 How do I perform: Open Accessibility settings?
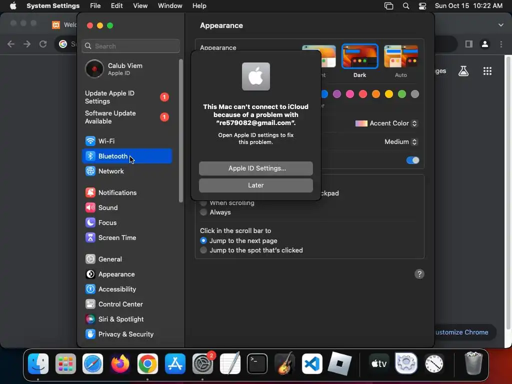126,289
